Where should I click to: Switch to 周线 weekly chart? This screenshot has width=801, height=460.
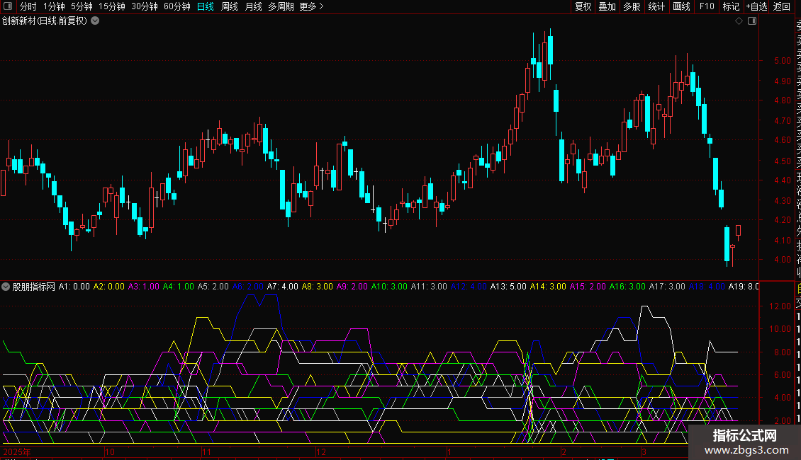pos(230,6)
